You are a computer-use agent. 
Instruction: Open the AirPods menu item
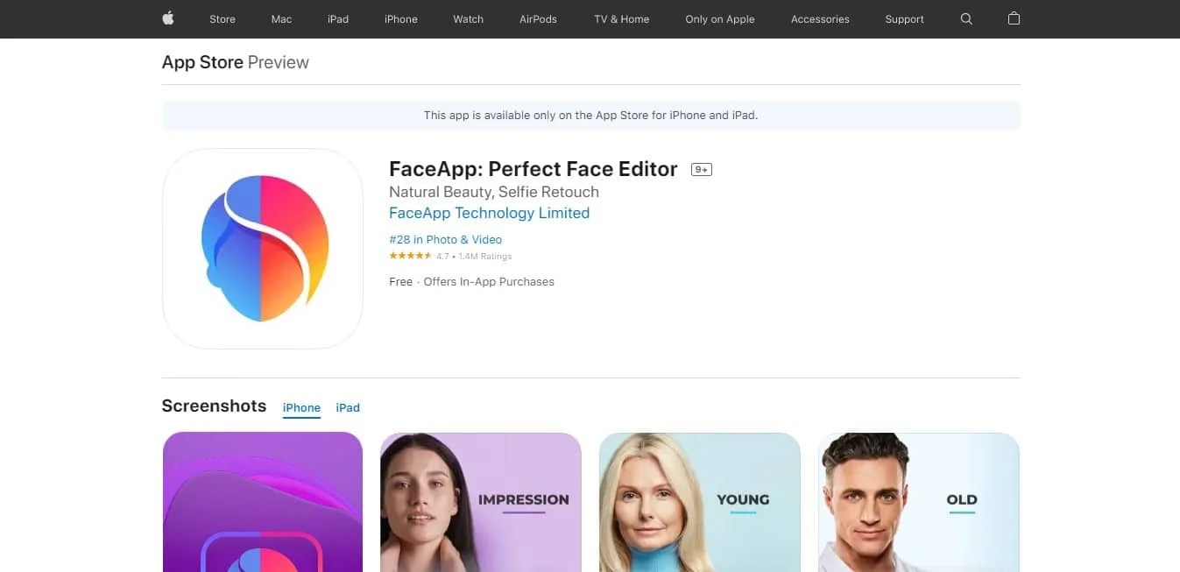coord(538,18)
